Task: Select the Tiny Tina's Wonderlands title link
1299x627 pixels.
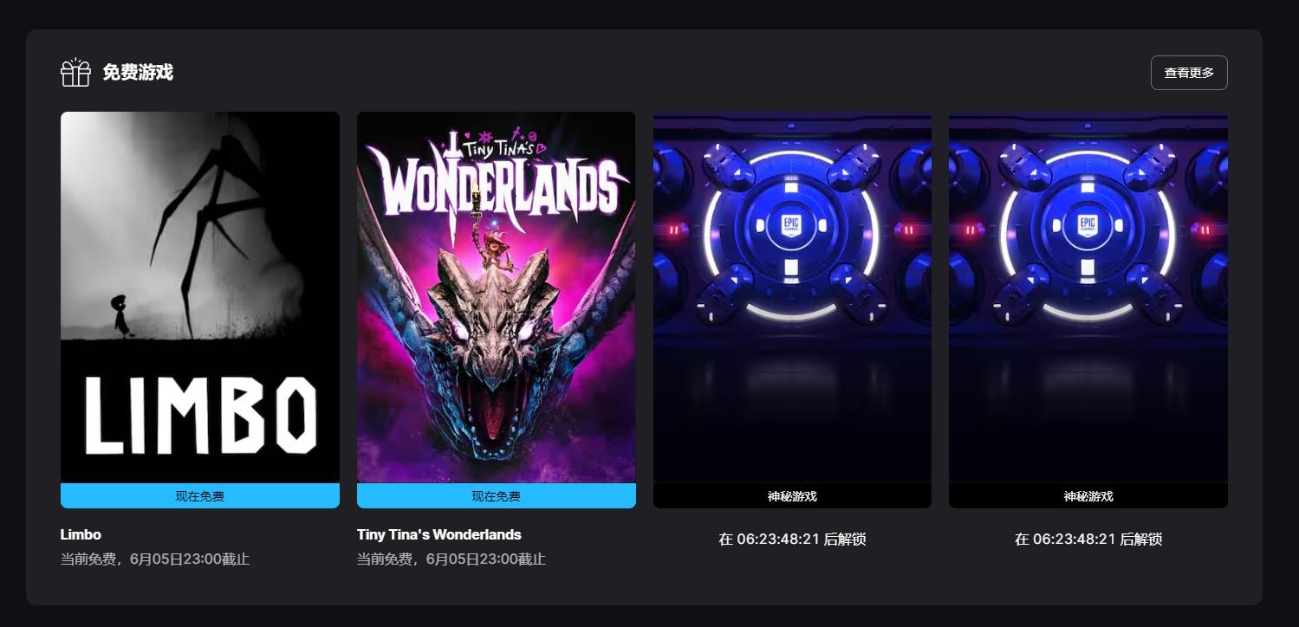Action: click(439, 534)
